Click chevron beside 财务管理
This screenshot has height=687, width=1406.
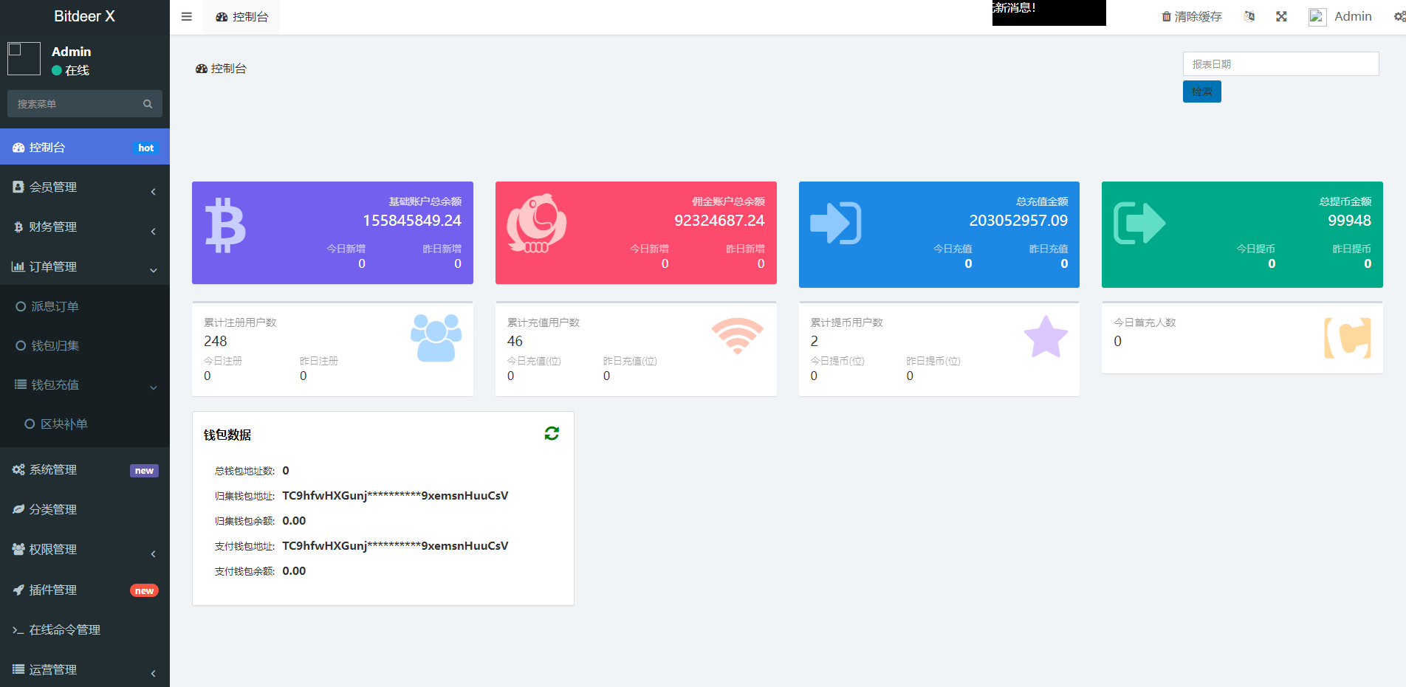(153, 232)
